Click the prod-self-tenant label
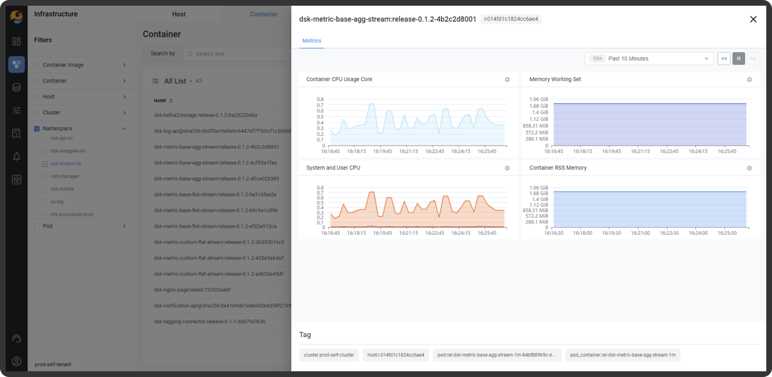Image resolution: width=772 pixels, height=377 pixels. [53, 364]
